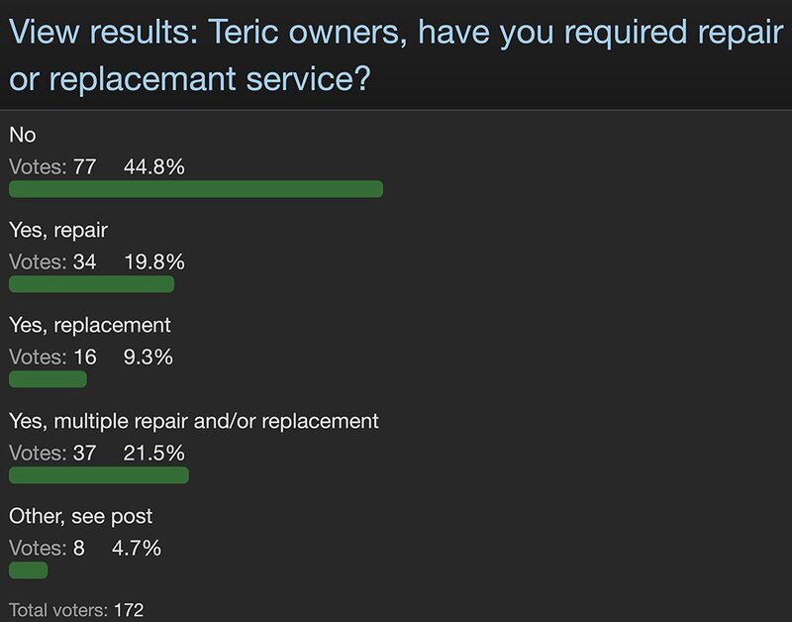
Task: Open the "Votes: 37" voter count
Action: 52,454
